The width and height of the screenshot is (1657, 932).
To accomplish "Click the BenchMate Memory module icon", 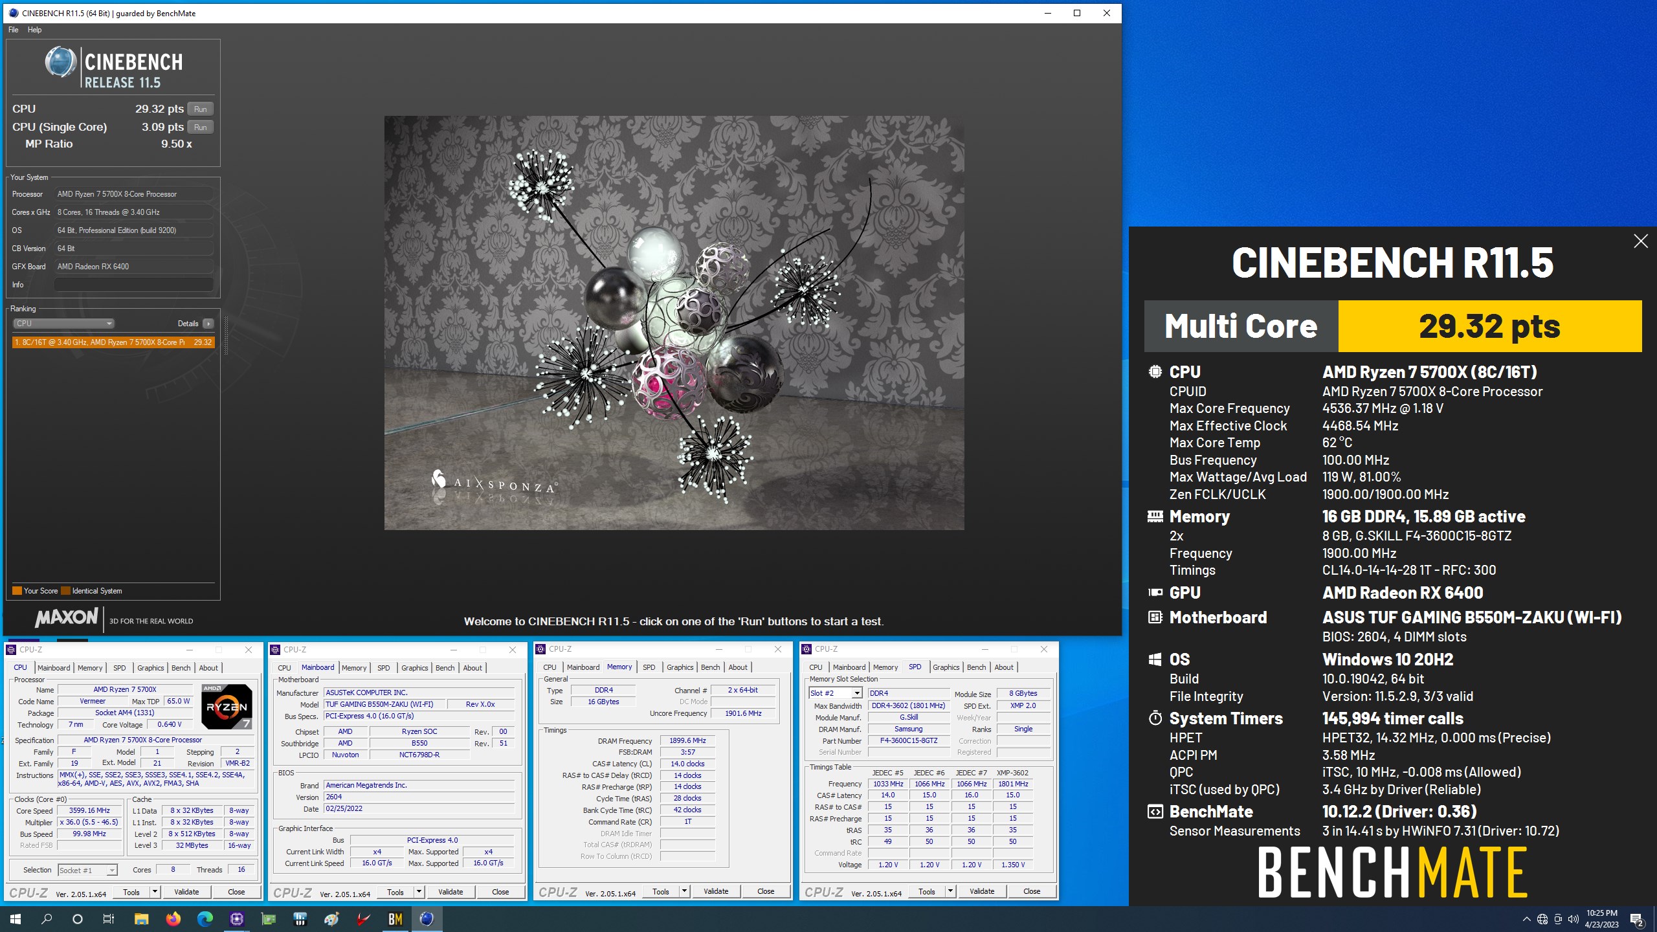I will point(1155,516).
